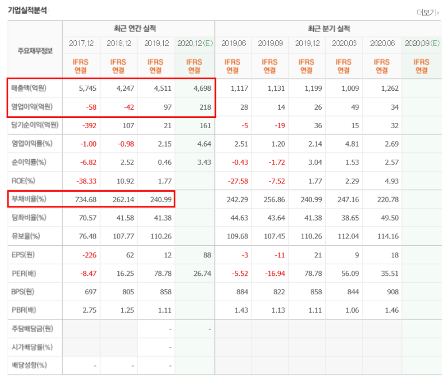Click the 114.16 reserve ratio value
The width and height of the screenshot is (444, 377).
coord(388,237)
